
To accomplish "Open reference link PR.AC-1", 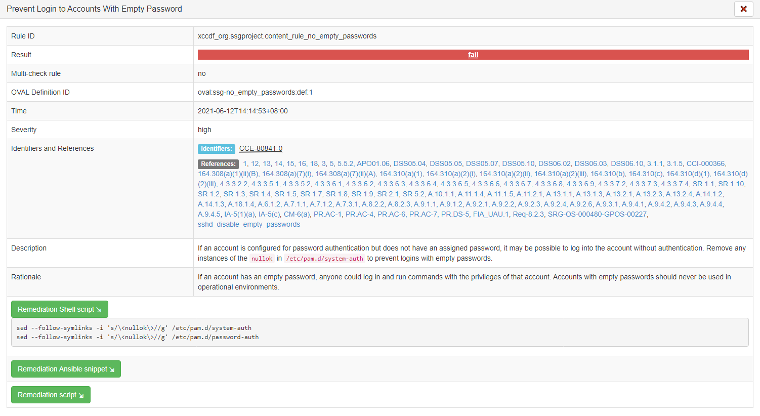I will (x=327, y=214).
